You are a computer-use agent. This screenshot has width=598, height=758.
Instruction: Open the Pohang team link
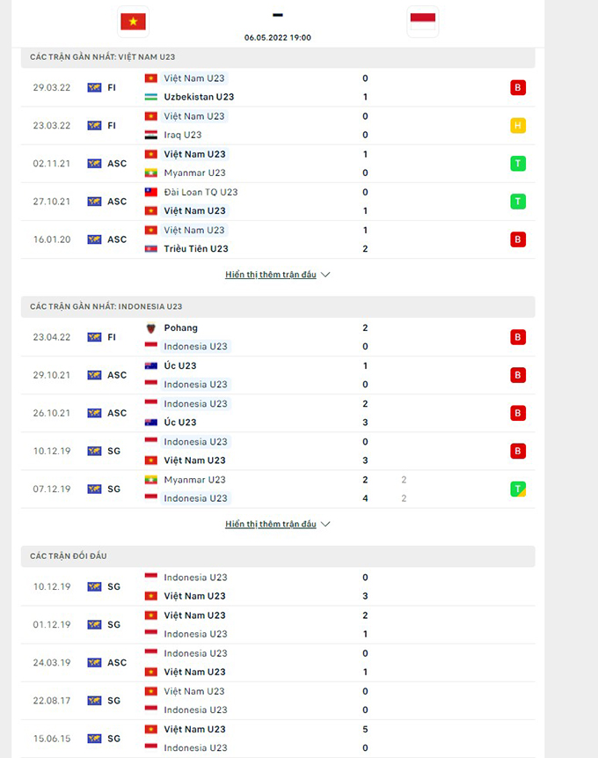[180, 327]
